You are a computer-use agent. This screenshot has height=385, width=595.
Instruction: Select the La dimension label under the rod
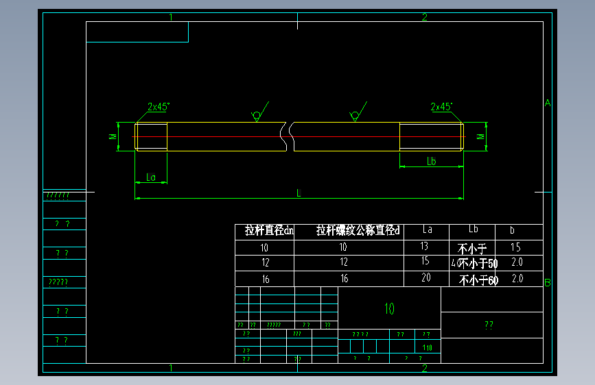(x=151, y=177)
